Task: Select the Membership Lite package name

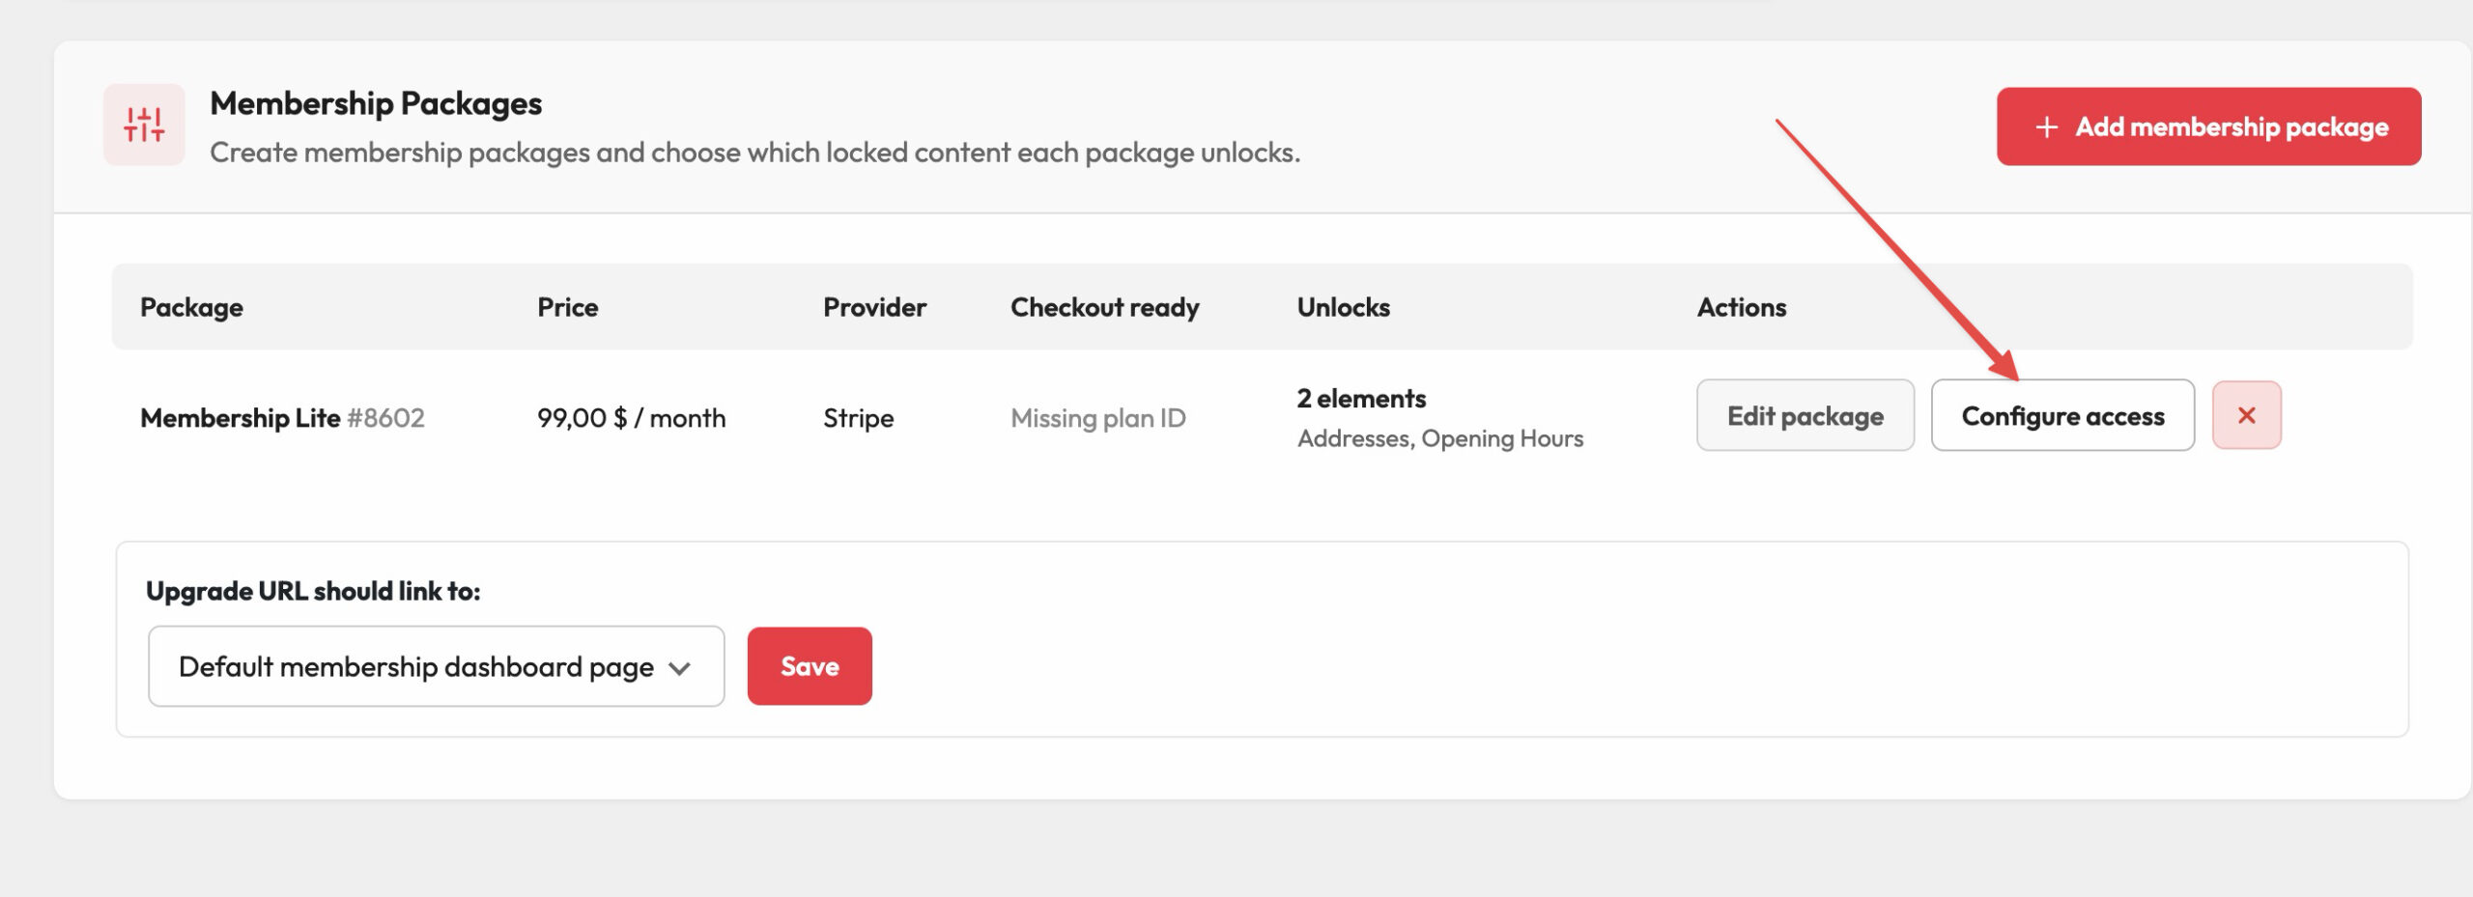Action: [240, 418]
